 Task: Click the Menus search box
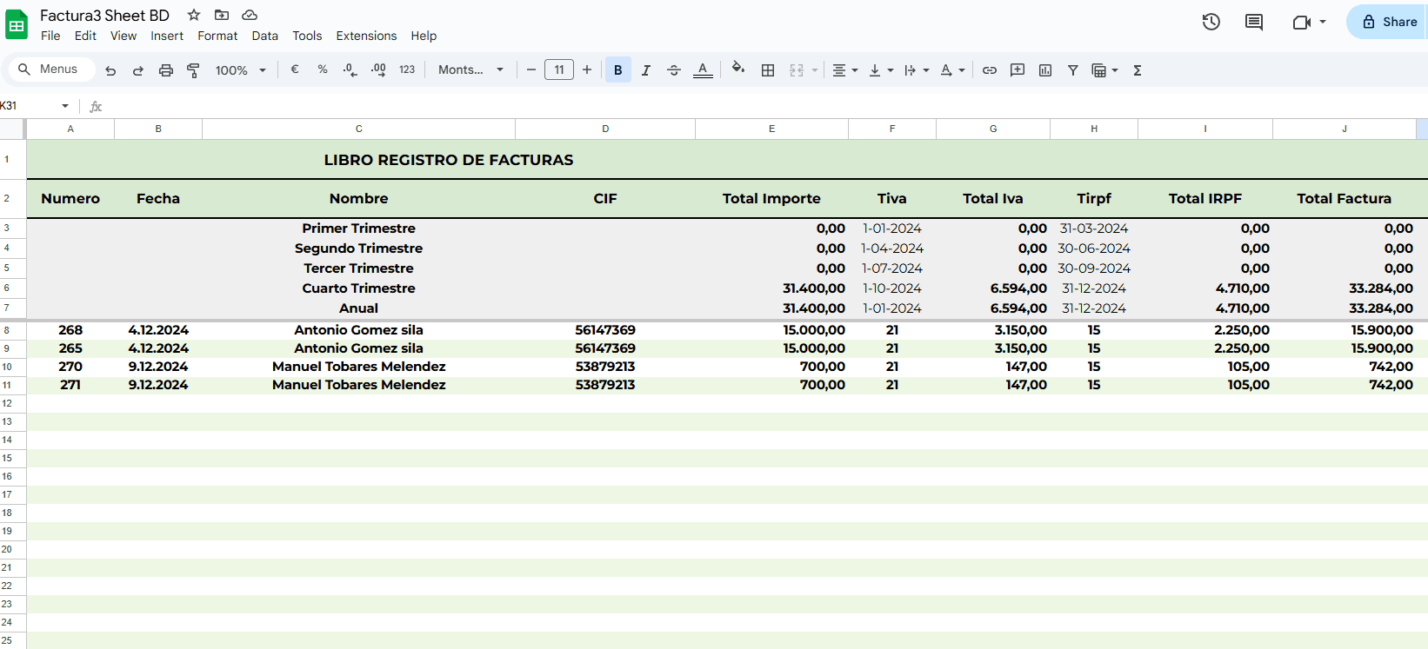point(50,69)
